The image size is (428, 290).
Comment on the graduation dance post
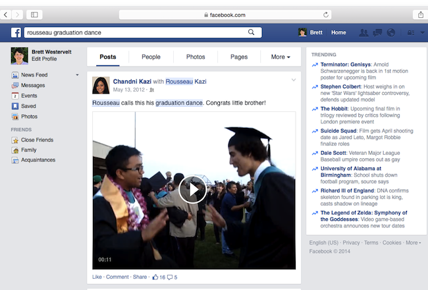point(117,277)
